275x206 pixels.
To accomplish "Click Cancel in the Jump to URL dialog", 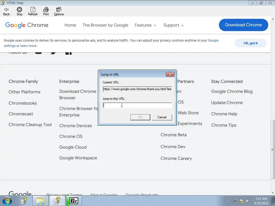I will (x=162, y=117).
